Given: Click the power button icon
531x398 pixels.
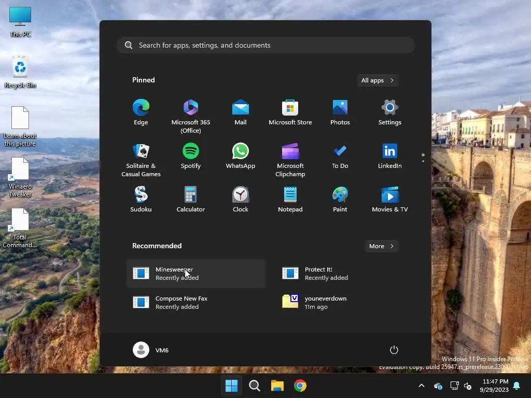Looking at the screenshot, I should coord(394,350).
